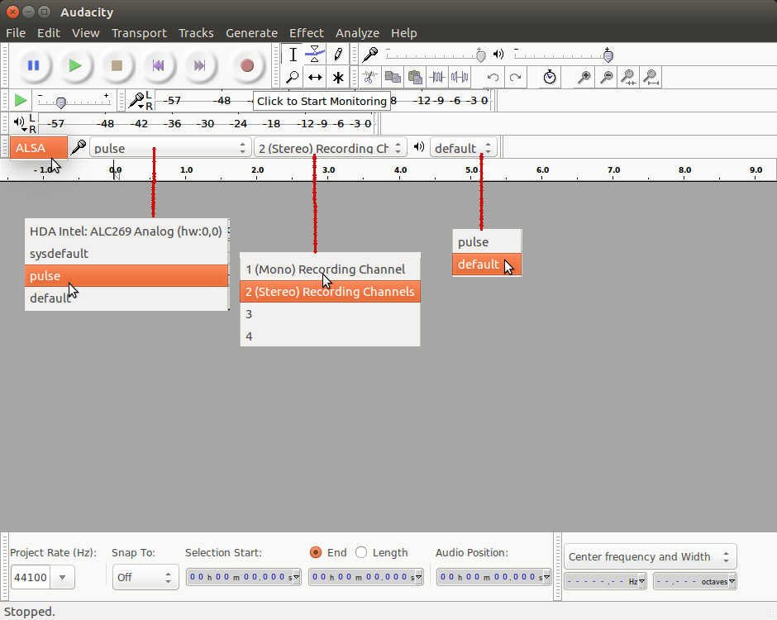
Task: Skip to end of the project
Action: pyautogui.click(x=200, y=65)
